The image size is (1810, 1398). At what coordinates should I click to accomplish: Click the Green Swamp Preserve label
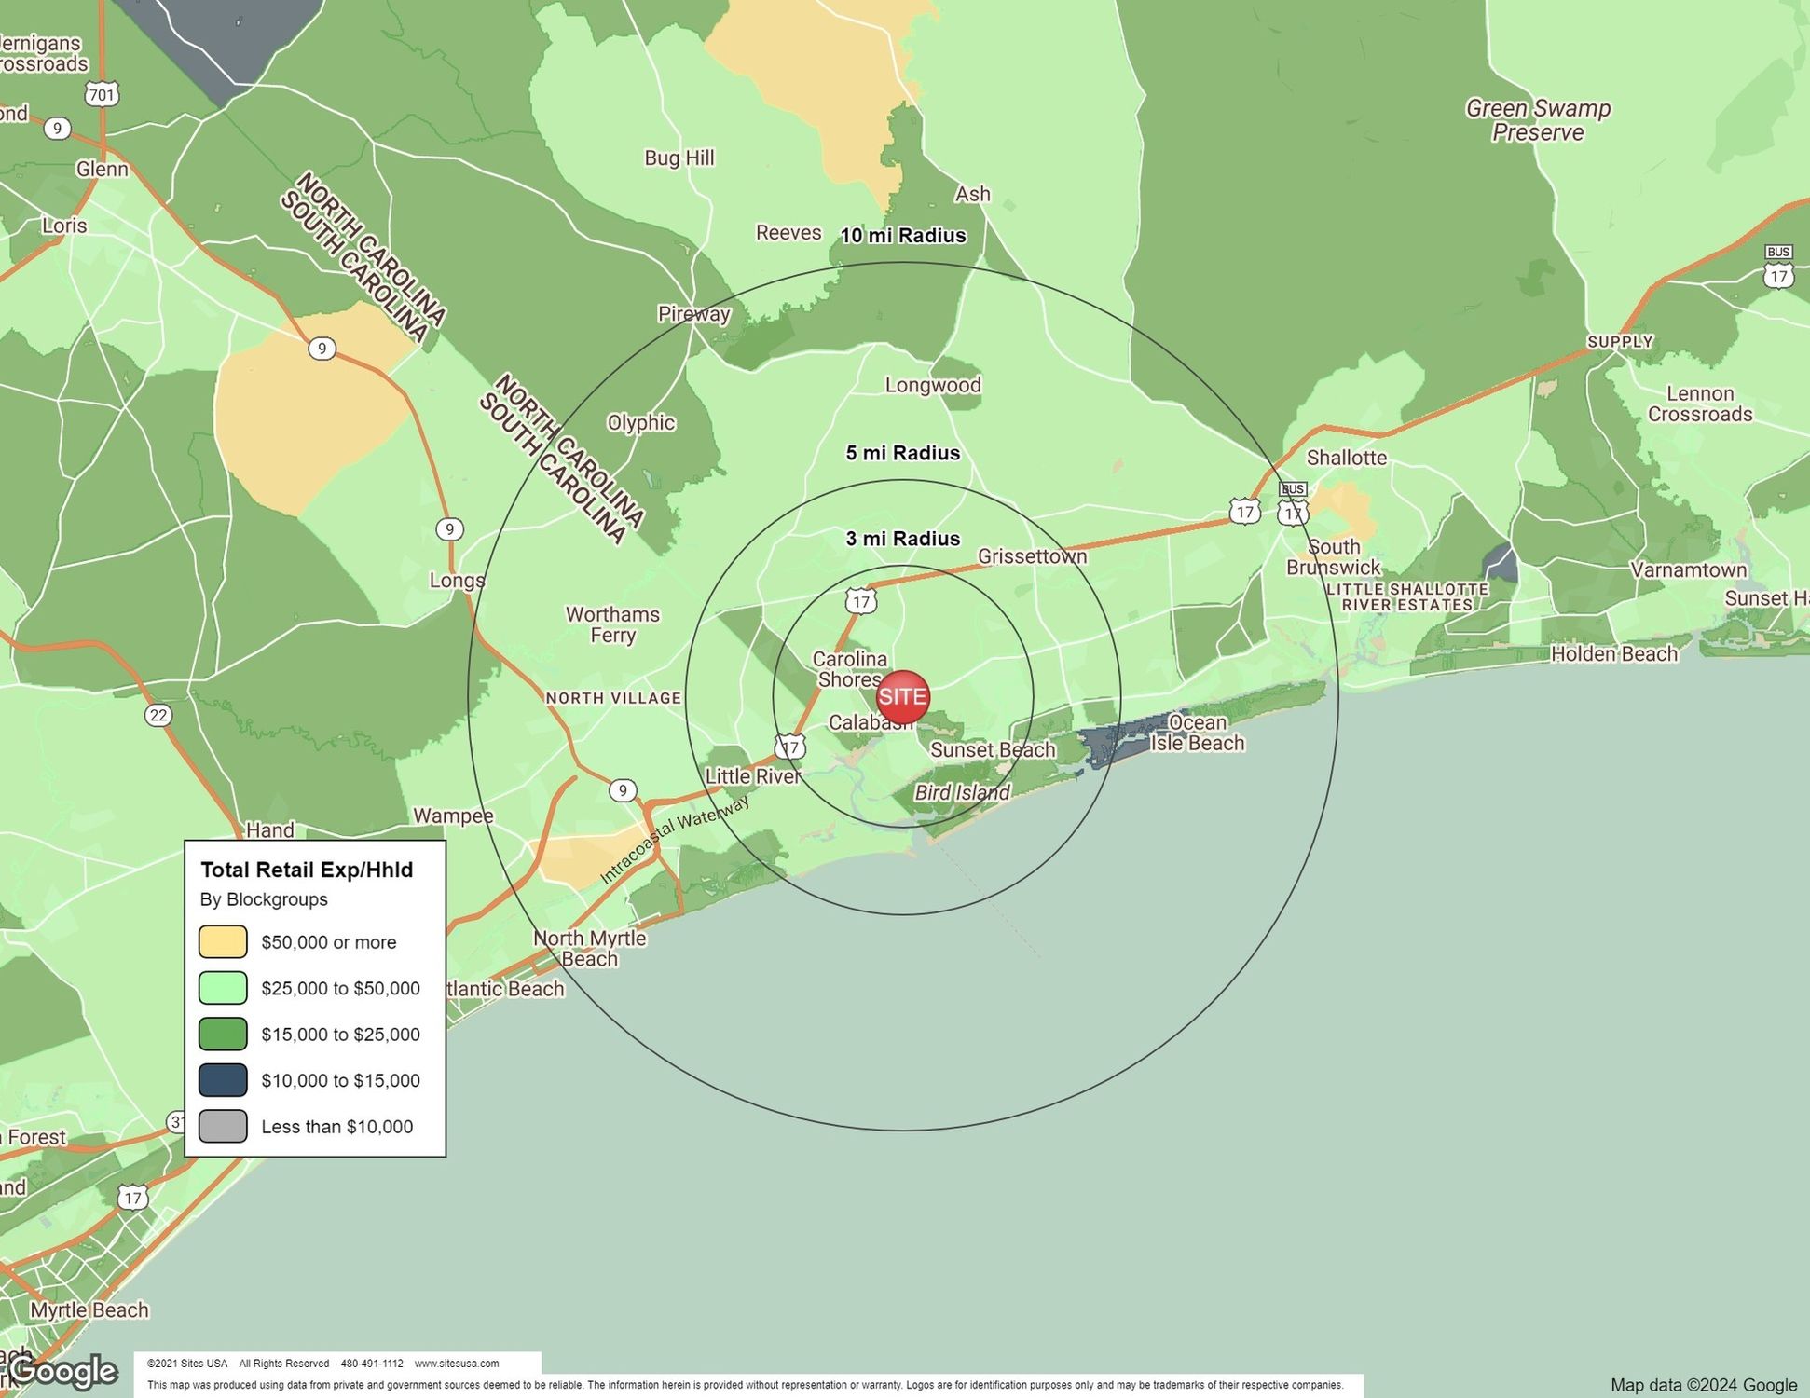click(1538, 120)
